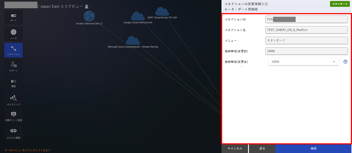The height and width of the screenshot is (153, 352).
Task: Click the コネクションID label
Action: coord(235,20)
